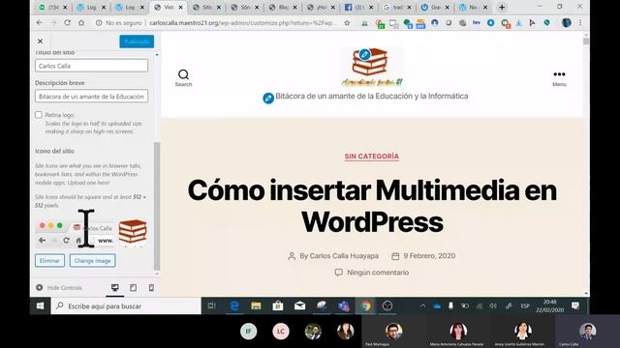Screen dimensions: 620x348
Task: Open a new browser tab
Action: tap(502, 7)
